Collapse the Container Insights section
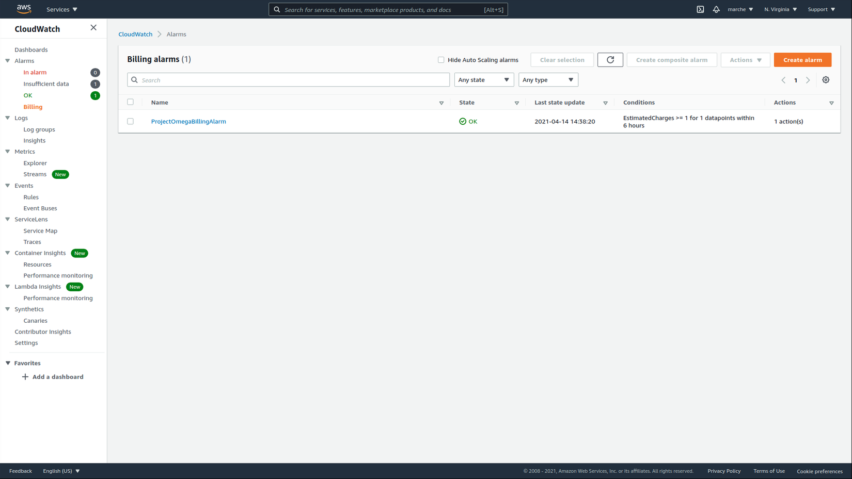The image size is (852, 479). click(8, 253)
